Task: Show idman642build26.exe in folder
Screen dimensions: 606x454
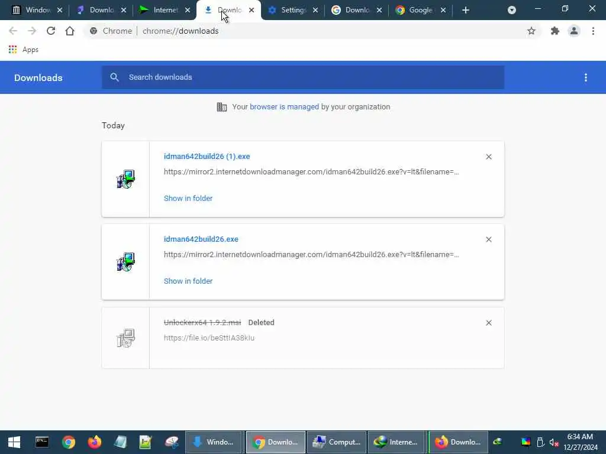Action: [x=188, y=281]
